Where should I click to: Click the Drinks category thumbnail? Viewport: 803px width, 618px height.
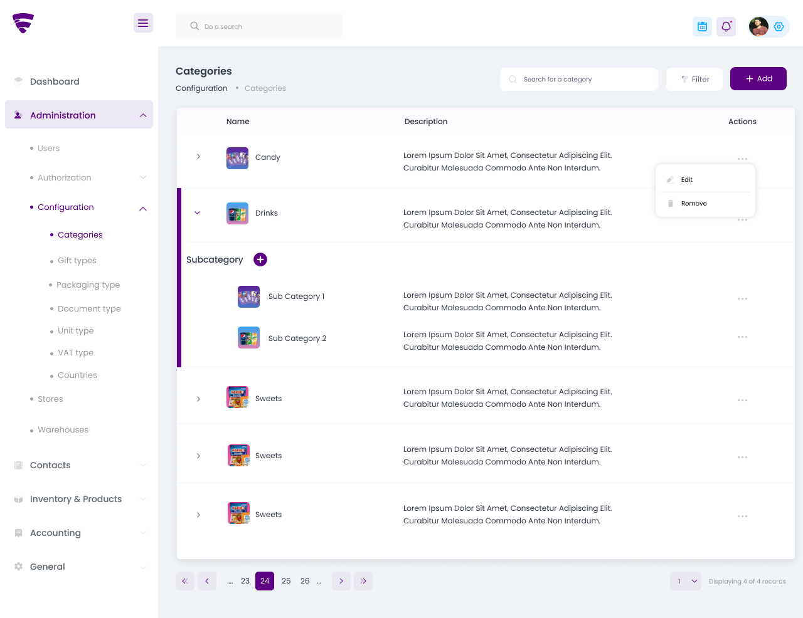click(237, 213)
